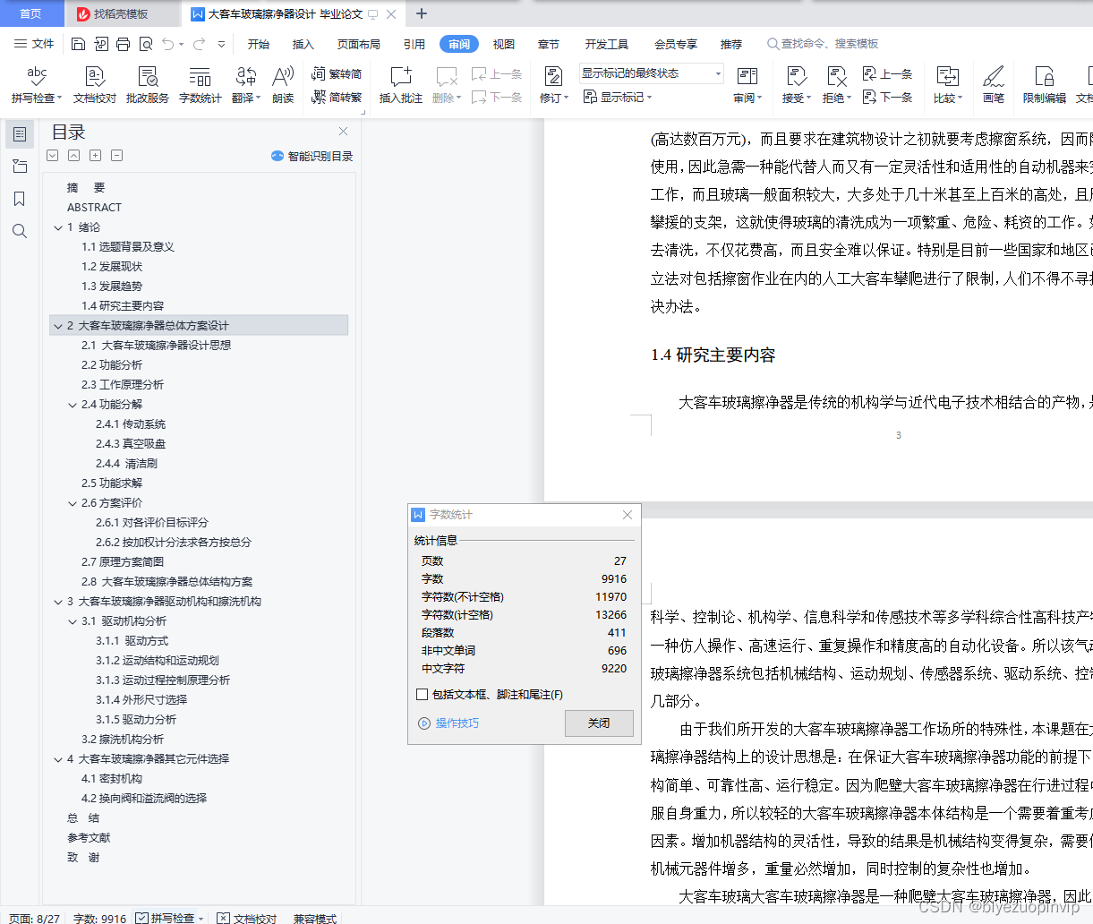Image resolution: width=1093 pixels, height=924 pixels.
Task: Jump to 1.1 选题背景及意义 in outline
Action: coord(128,247)
